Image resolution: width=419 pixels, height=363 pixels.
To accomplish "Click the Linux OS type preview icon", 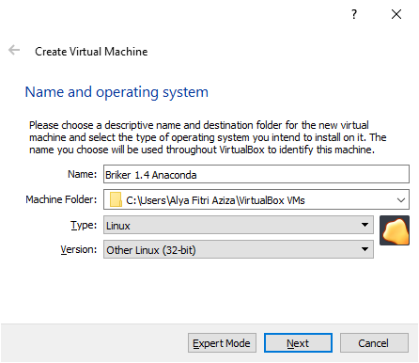I will [x=395, y=230].
